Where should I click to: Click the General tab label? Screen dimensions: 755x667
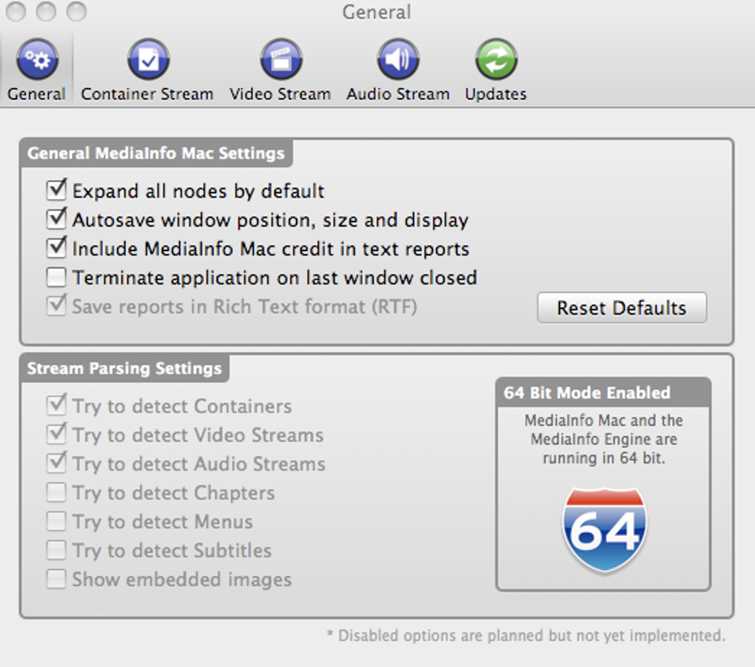point(36,94)
